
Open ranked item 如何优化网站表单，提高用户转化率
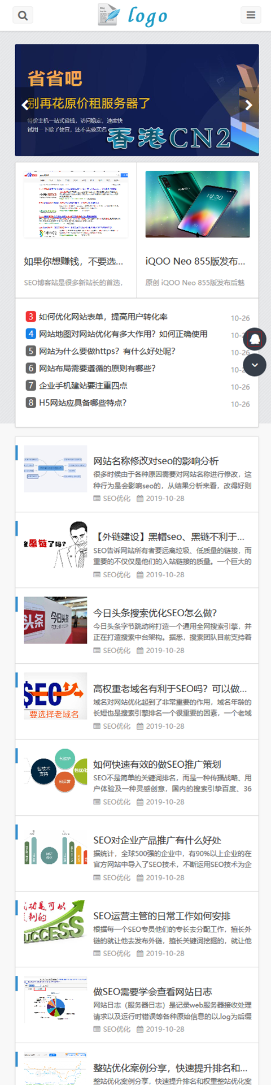coord(103,317)
